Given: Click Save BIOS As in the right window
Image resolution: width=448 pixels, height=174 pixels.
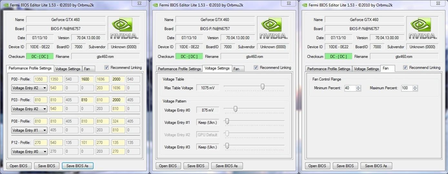Looking at the screenshot, I should coord(376,166).
